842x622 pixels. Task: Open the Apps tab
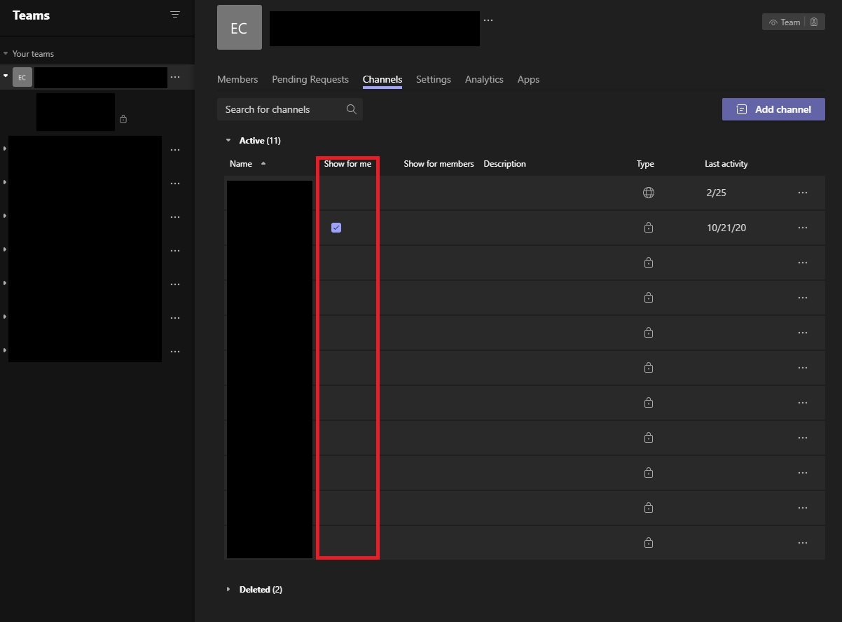point(528,79)
